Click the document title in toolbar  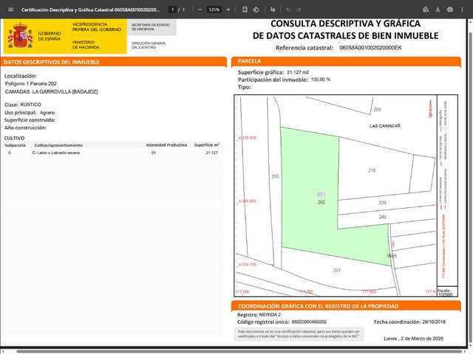(90, 10)
